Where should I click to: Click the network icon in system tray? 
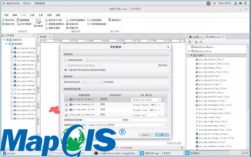point(236,3)
